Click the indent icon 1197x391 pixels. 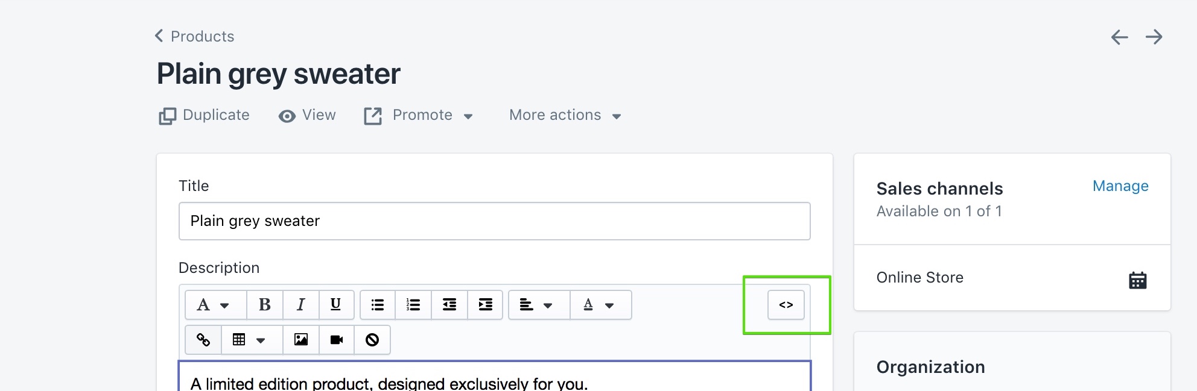click(x=485, y=305)
